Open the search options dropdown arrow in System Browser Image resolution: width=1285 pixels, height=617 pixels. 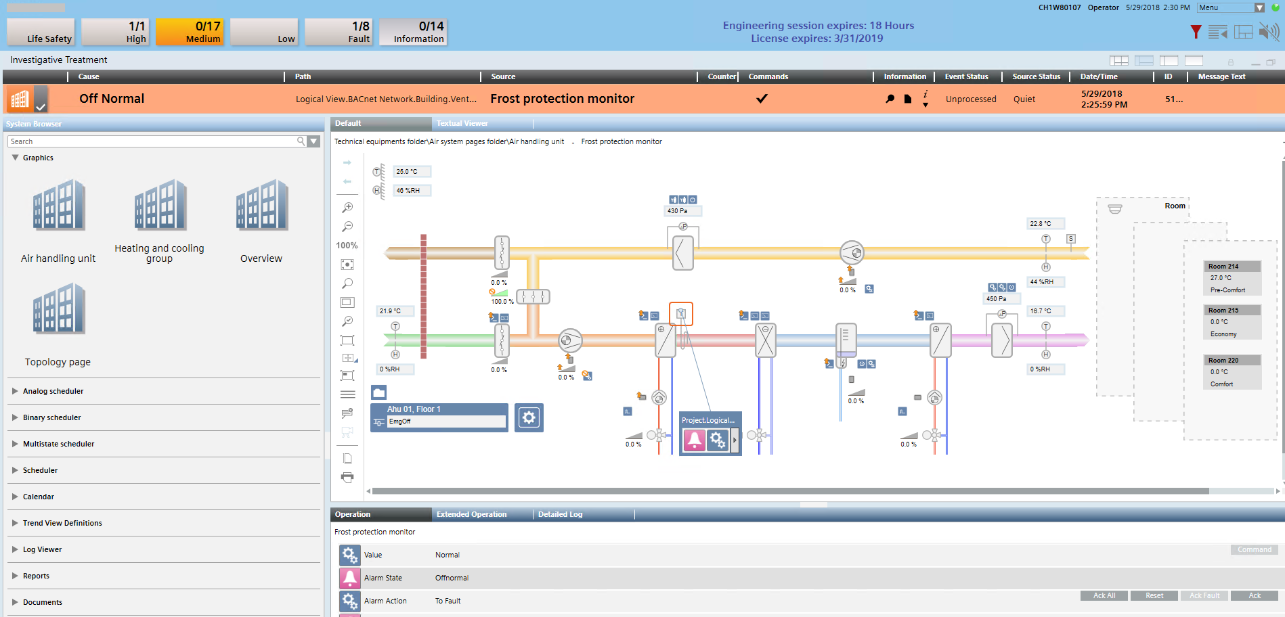tap(313, 141)
